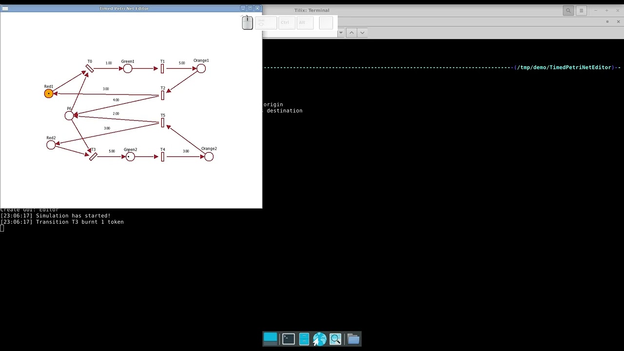Viewport: 624px width, 351px height.
Task: Click transition T3 bar
Action: [x=93, y=156]
